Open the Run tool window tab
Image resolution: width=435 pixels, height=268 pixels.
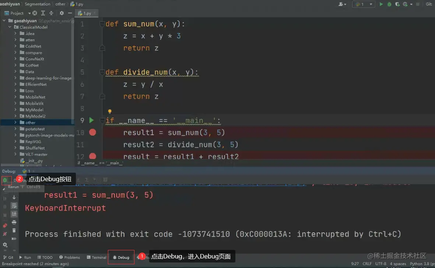(x=25, y=257)
